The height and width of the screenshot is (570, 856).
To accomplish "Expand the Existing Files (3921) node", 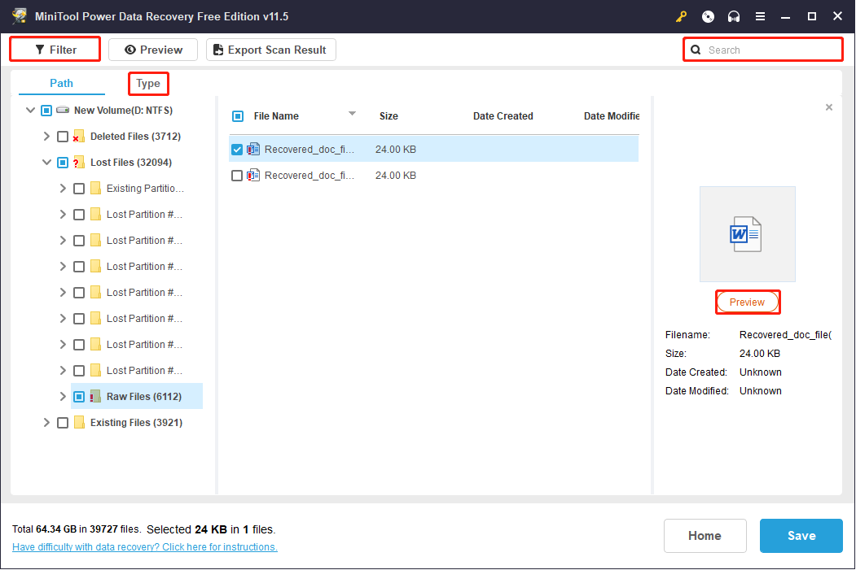I will click(46, 422).
